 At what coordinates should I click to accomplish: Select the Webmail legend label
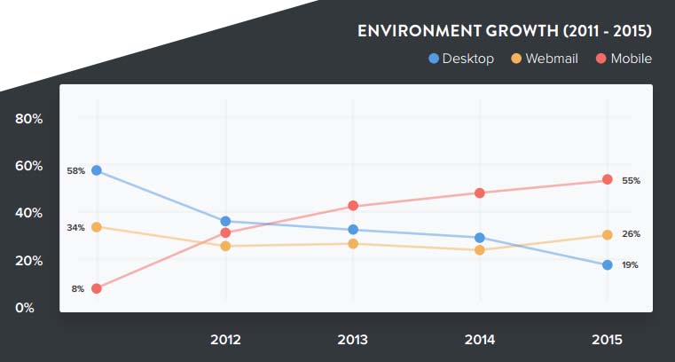(552, 59)
